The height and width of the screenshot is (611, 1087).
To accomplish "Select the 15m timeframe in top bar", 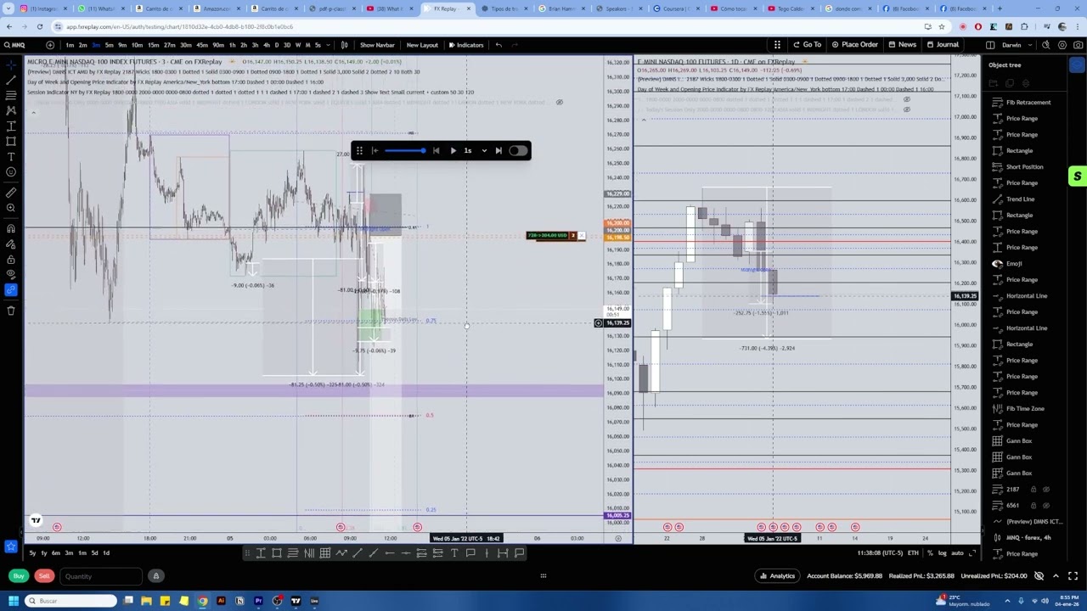I will [153, 45].
